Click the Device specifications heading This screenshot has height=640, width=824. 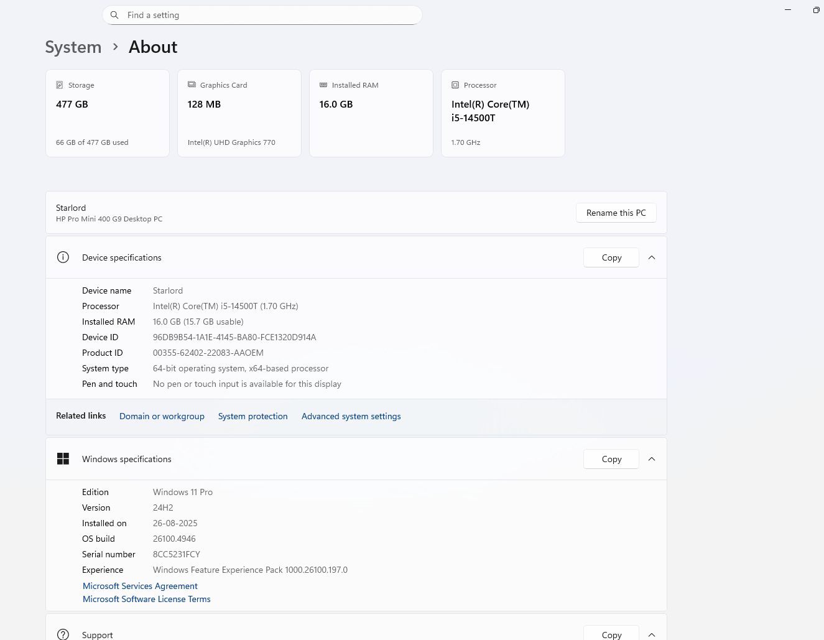(122, 257)
